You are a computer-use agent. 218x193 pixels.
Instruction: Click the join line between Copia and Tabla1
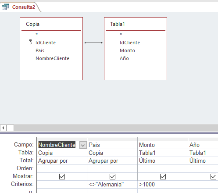[93, 43]
